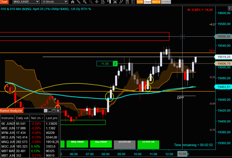Image resolution: width=232 pixels, height=158 pixels.
Task: Toggle the US ETH OR gray button
Action: (125, 145)
